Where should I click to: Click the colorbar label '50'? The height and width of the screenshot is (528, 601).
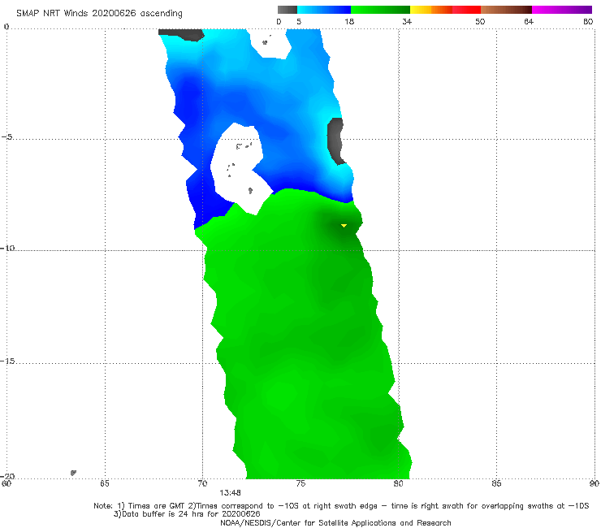(480, 21)
